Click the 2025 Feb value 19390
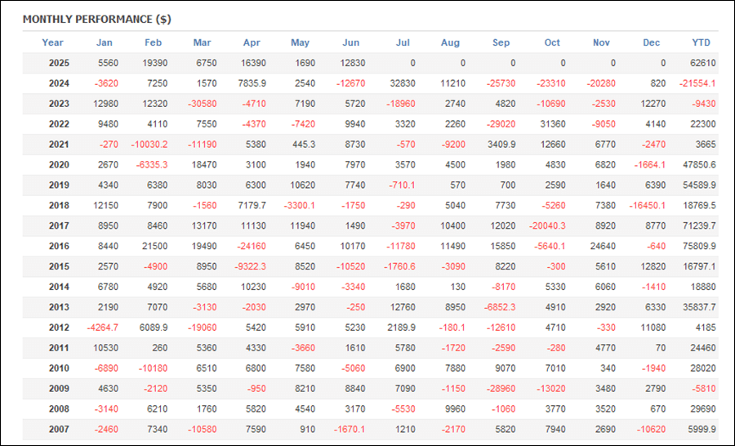 155,63
